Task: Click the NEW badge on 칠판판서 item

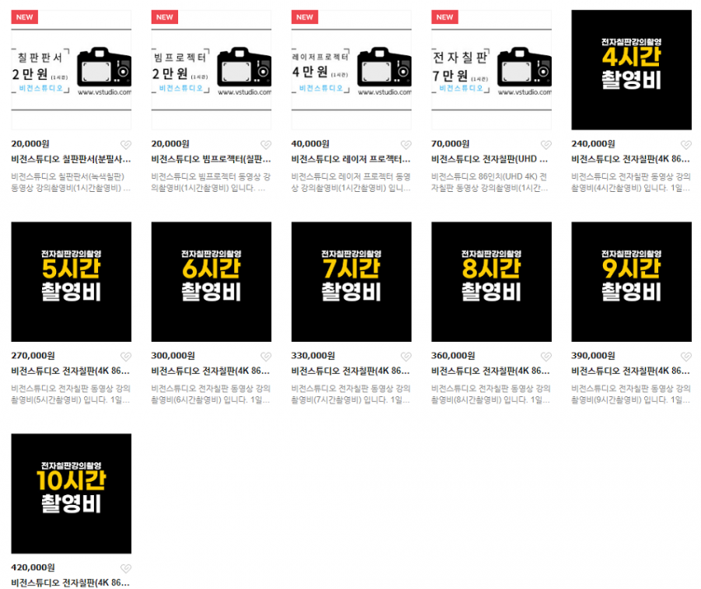Action: tap(25, 17)
